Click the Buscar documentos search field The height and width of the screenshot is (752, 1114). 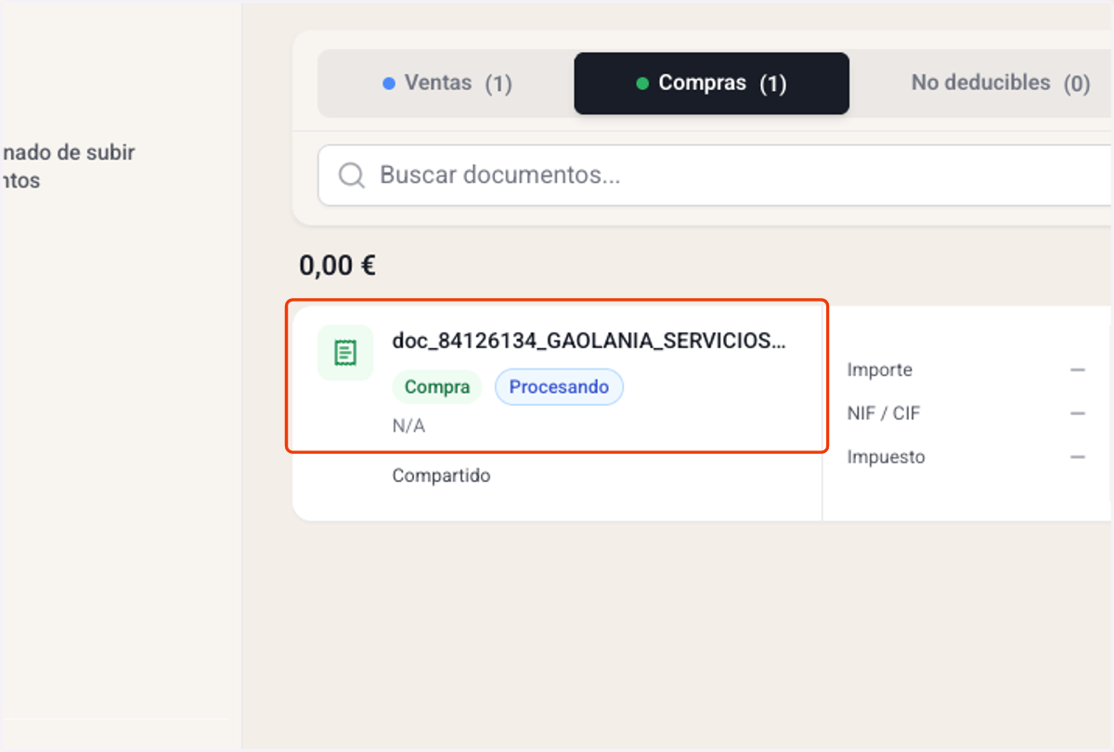715,175
